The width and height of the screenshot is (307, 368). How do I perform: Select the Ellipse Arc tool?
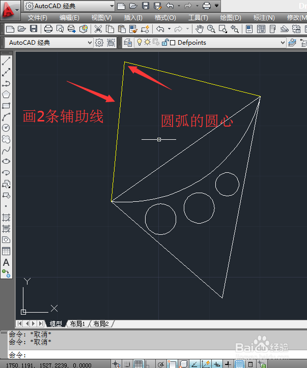6,172
